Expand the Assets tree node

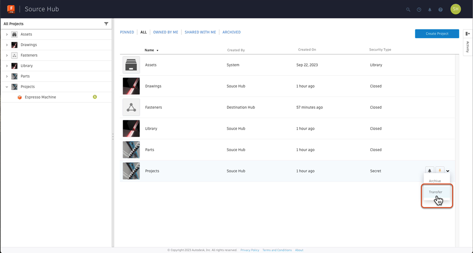pos(6,34)
